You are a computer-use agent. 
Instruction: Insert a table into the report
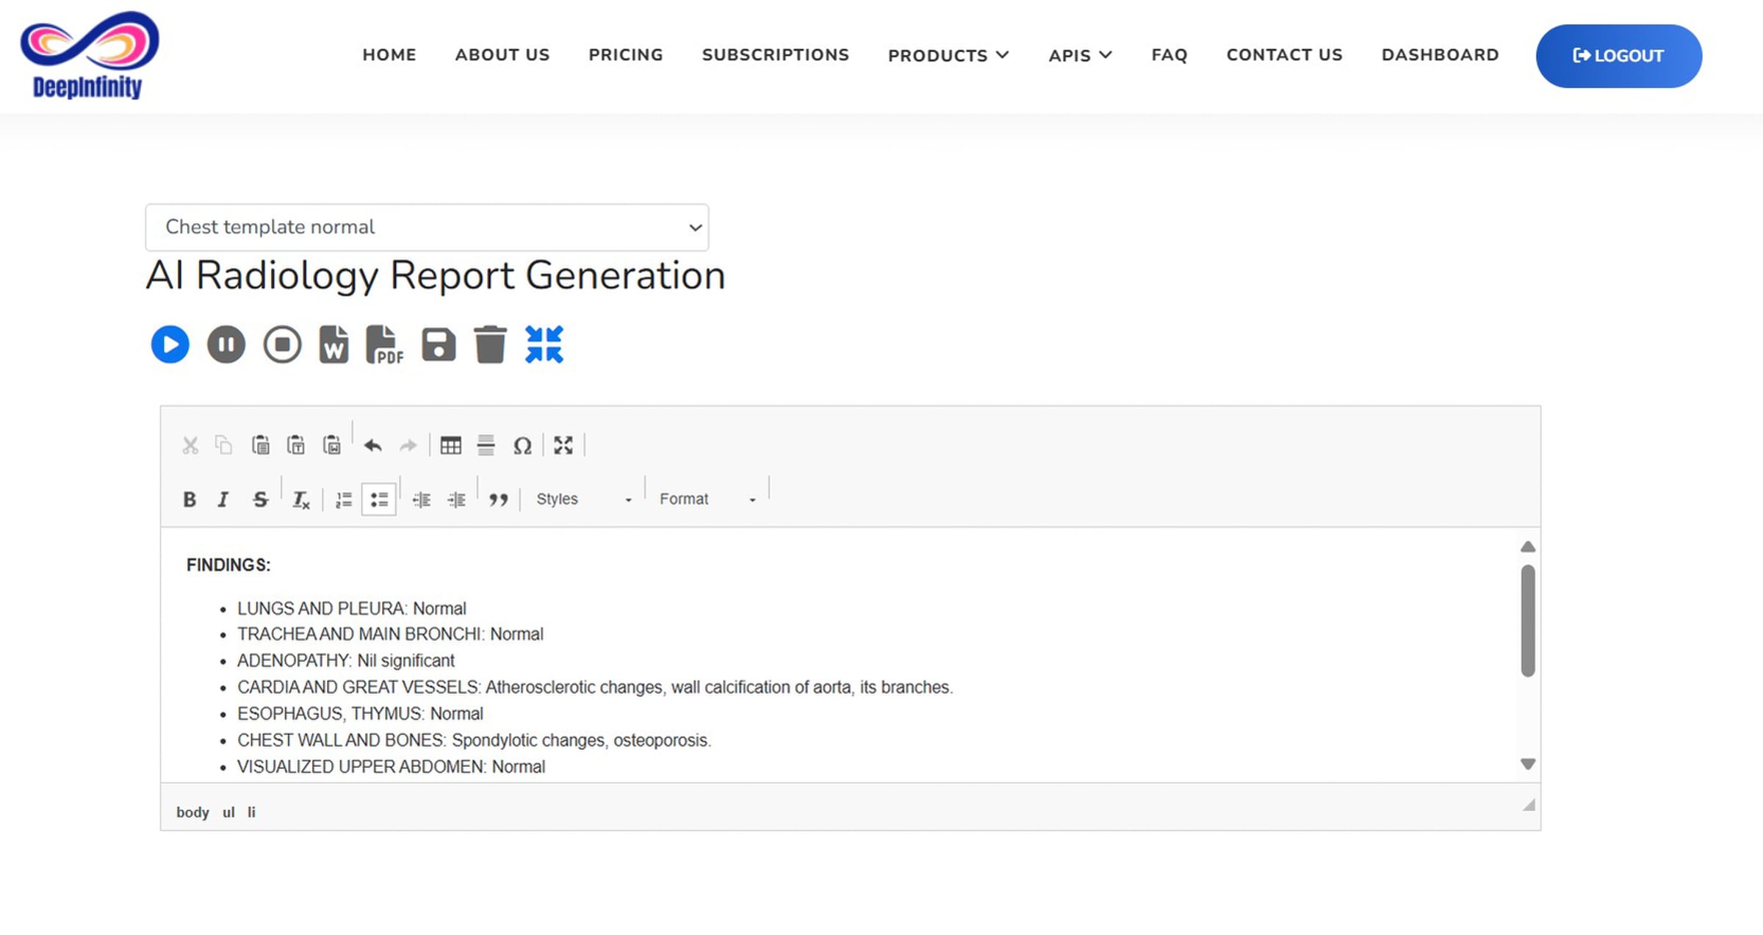pos(451,445)
